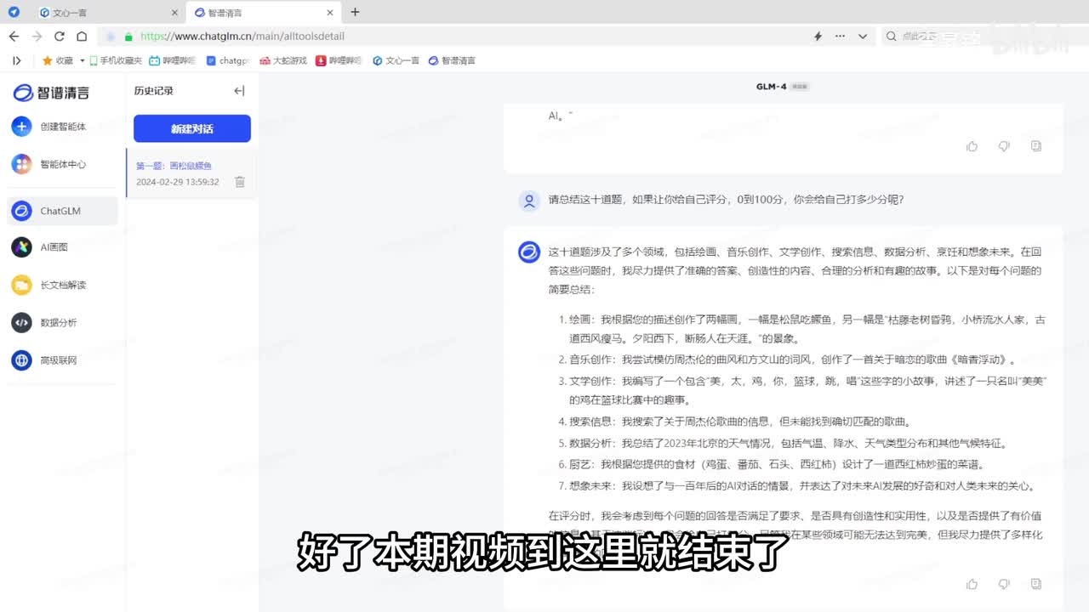Copy the first AI response
1089x612 pixels.
point(1035,146)
